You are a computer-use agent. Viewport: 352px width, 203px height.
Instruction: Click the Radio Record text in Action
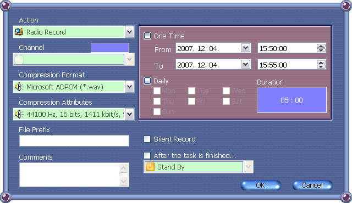46,32
